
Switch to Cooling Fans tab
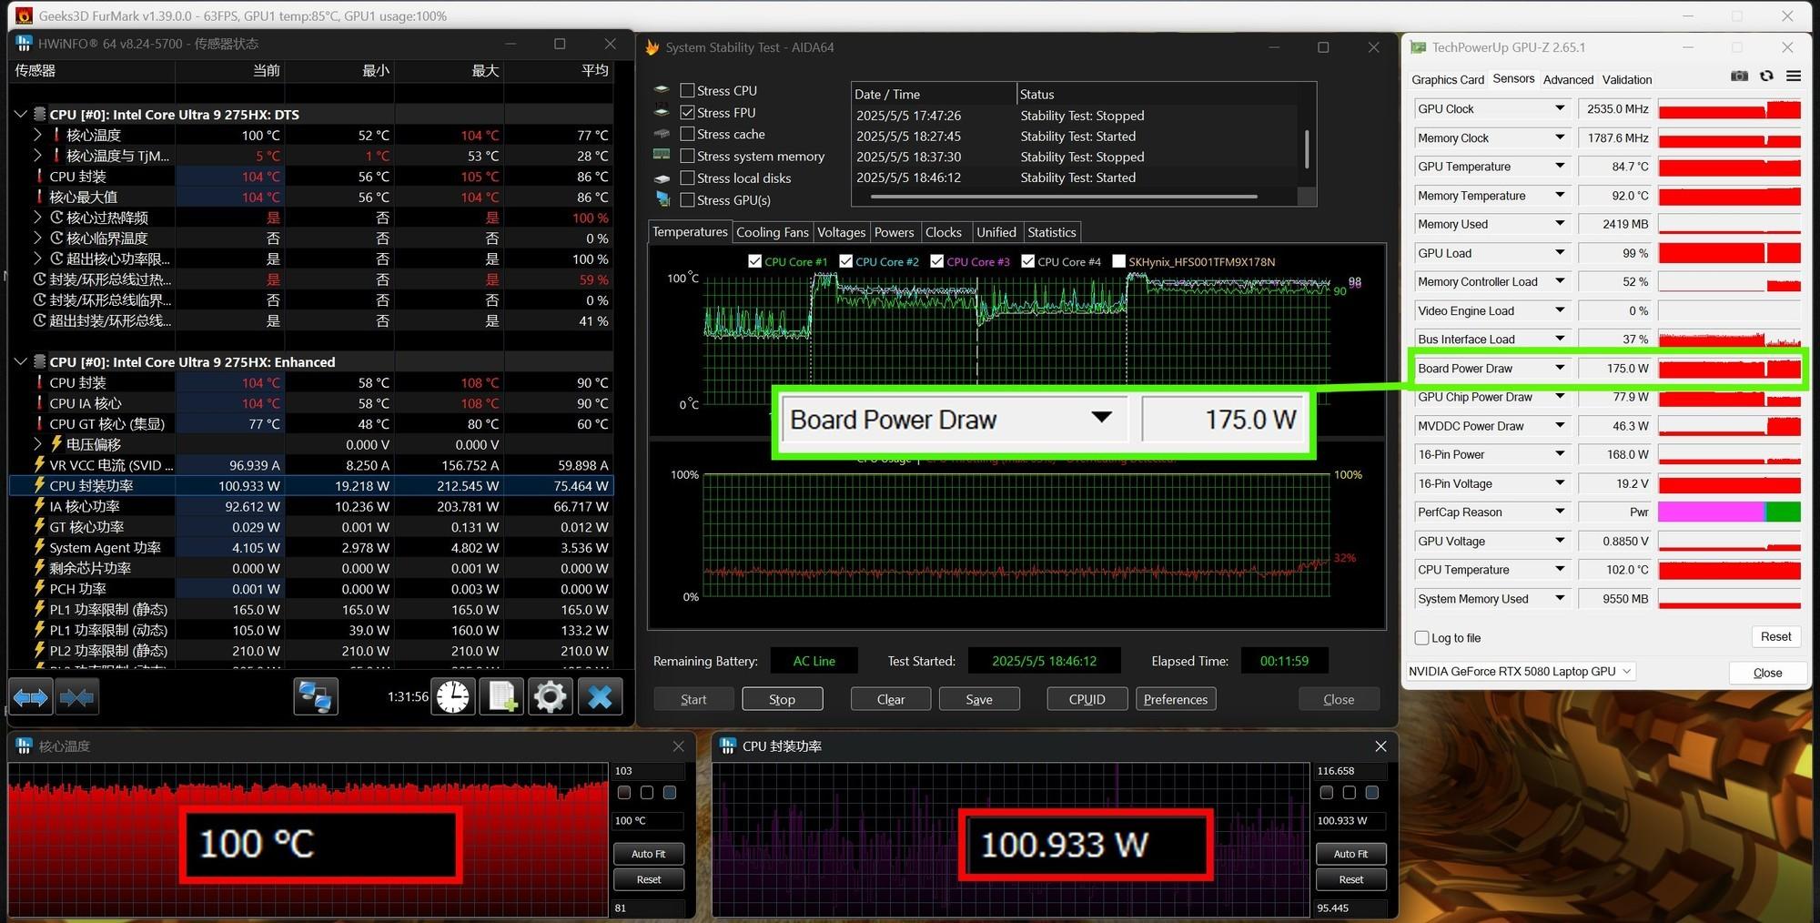772,232
